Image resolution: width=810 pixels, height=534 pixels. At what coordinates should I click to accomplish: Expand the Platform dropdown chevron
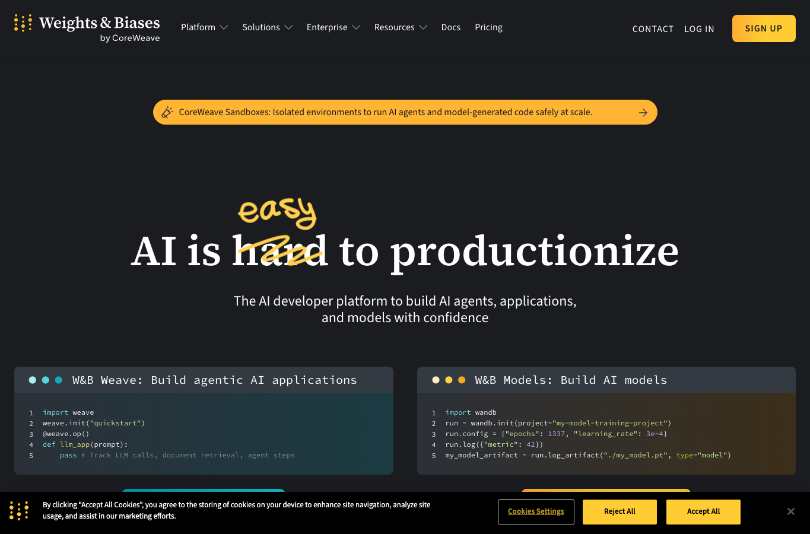point(224,27)
